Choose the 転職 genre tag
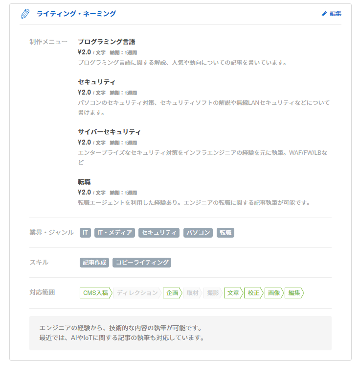Image resolution: width=360 pixels, height=365 pixels. click(x=225, y=233)
